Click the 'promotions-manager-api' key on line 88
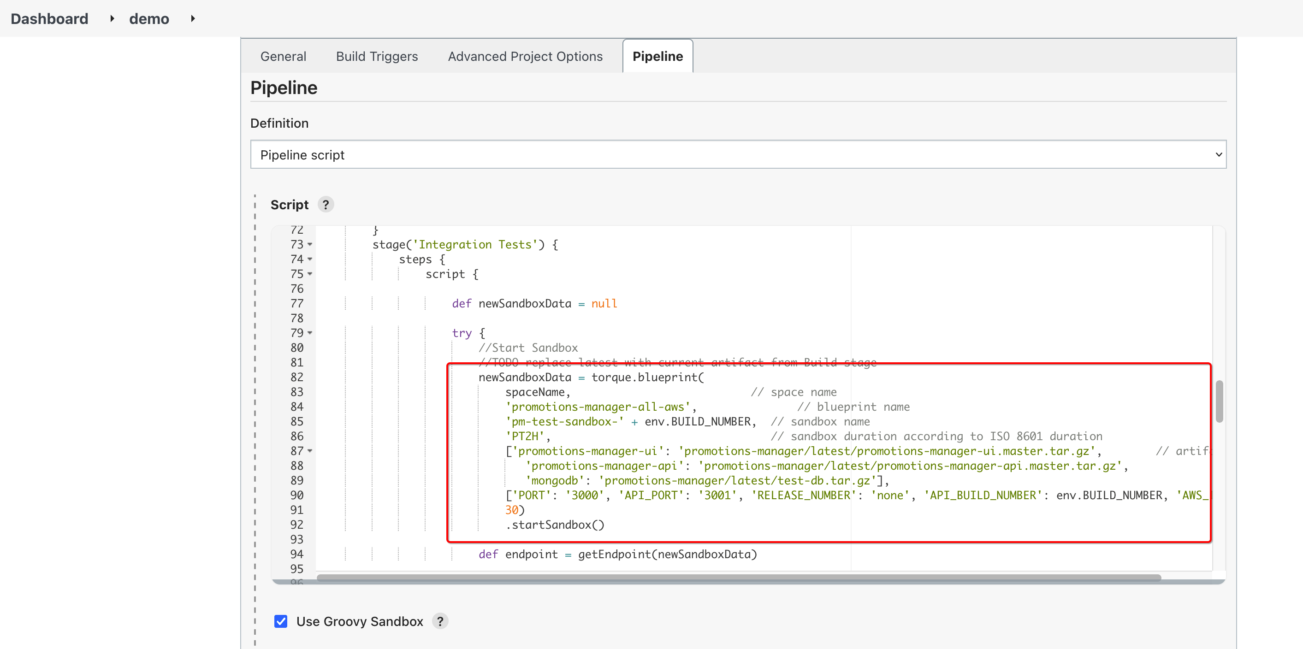The height and width of the screenshot is (649, 1303). click(604, 466)
